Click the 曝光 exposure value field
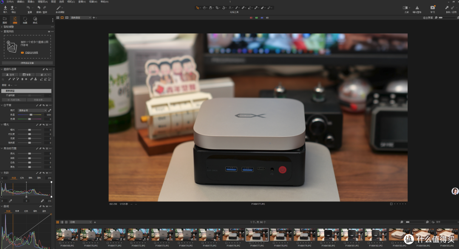 click(48, 130)
